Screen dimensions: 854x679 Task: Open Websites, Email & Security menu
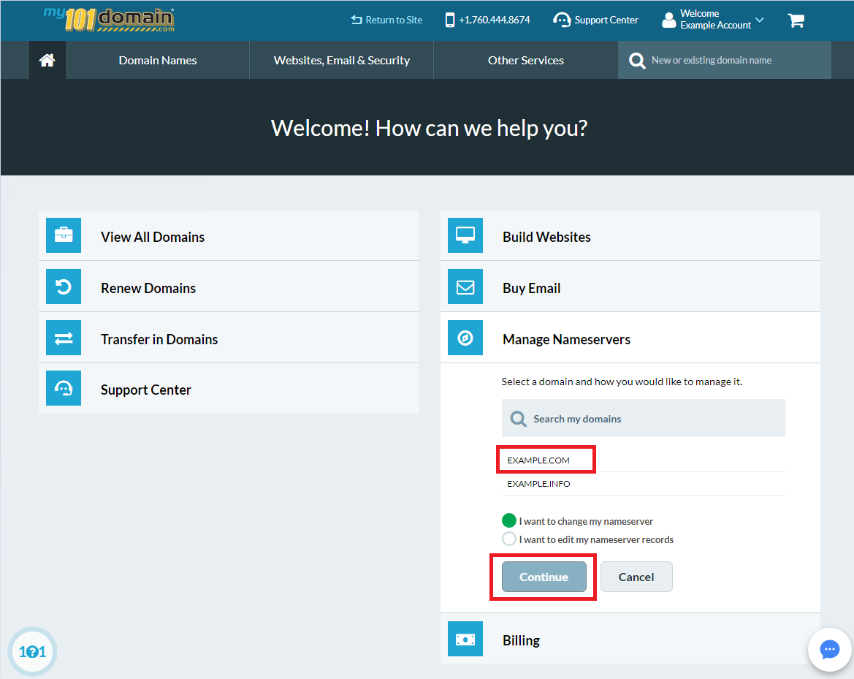(341, 61)
